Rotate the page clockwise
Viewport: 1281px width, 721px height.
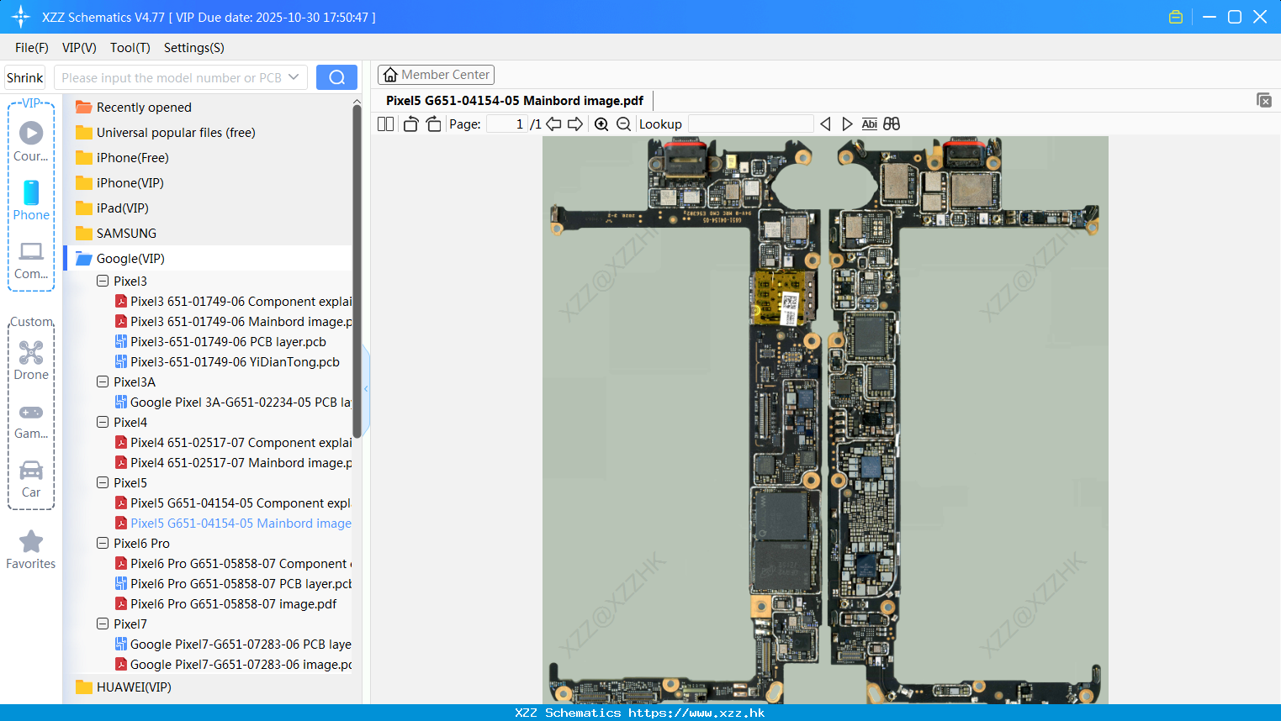click(x=433, y=124)
